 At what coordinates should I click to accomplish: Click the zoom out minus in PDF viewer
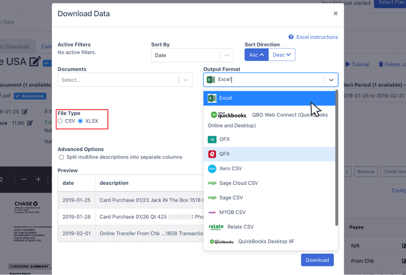(x=24, y=179)
